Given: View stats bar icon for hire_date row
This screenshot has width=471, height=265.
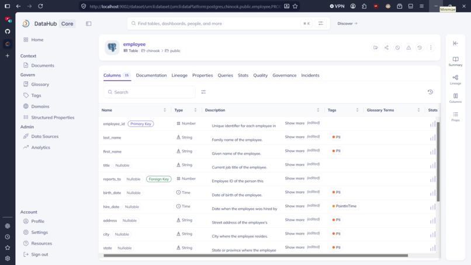Looking at the screenshot, I should point(432,207).
